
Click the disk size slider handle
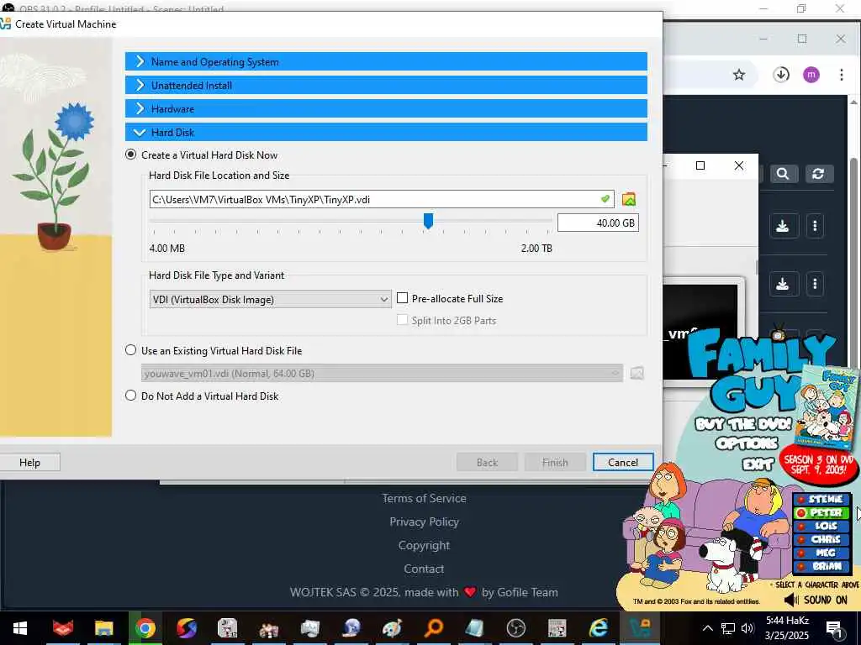click(x=428, y=221)
